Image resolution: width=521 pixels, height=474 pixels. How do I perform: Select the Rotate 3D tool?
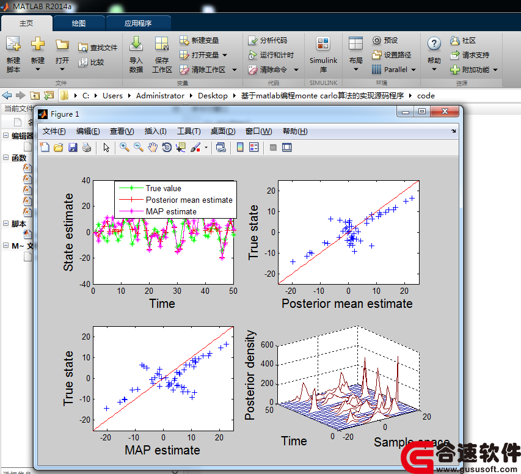pyautogui.click(x=167, y=147)
